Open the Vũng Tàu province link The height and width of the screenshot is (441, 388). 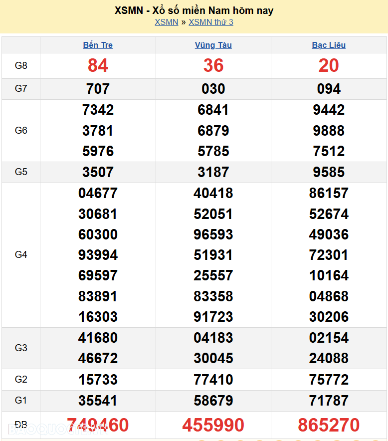[x=213, y=45]
